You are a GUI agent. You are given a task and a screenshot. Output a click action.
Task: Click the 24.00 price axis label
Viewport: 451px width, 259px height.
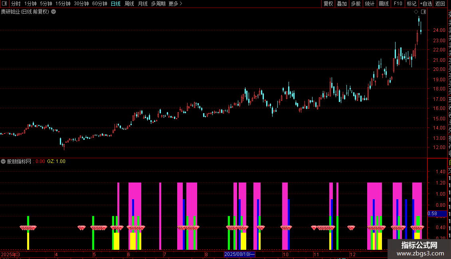(x=439, y=30)
